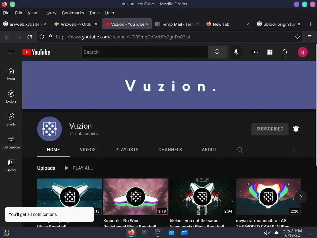This screenshot has height=238, width=317.
Task: Open the Uploads section link
Action: pos(46,168)
